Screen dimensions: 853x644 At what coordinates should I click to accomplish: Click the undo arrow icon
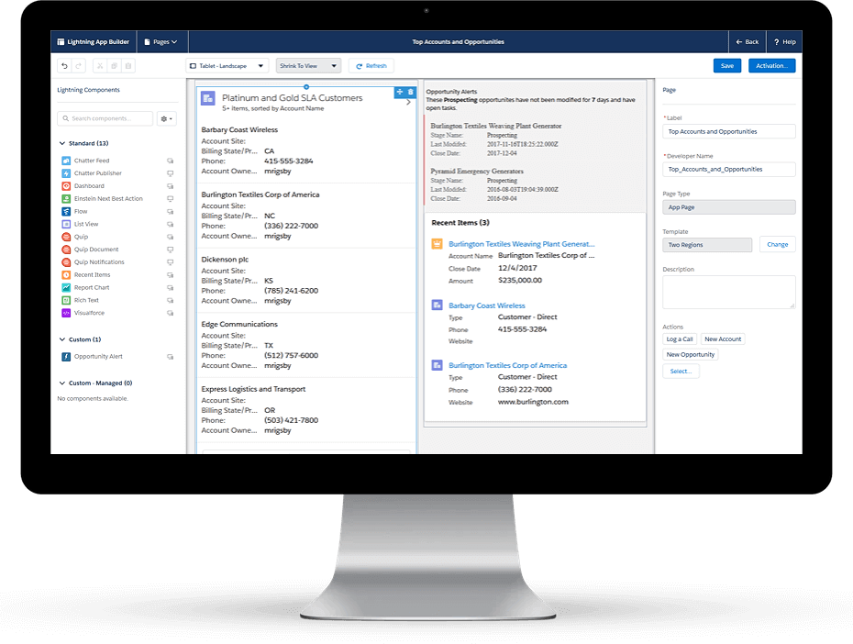(x=65, y=66)
